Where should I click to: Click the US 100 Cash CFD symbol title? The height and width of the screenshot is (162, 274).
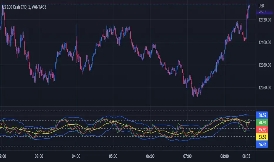point(24,7)
